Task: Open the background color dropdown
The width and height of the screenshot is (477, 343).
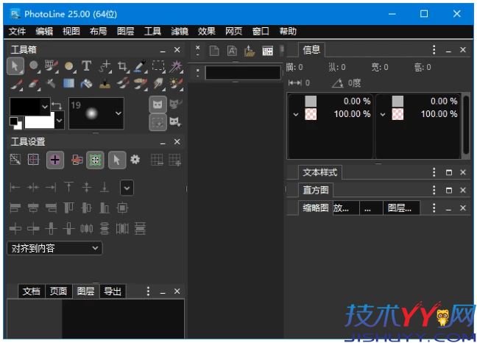Action: tap(60, 121)
